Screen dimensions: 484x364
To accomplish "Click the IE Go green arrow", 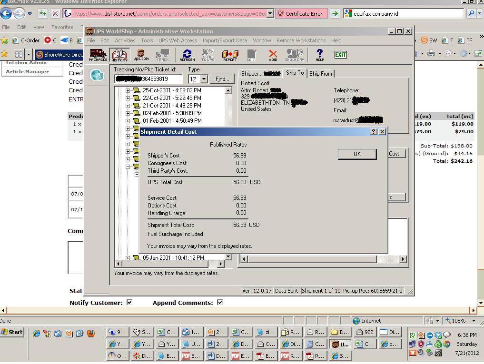I will tap(335, 13).
